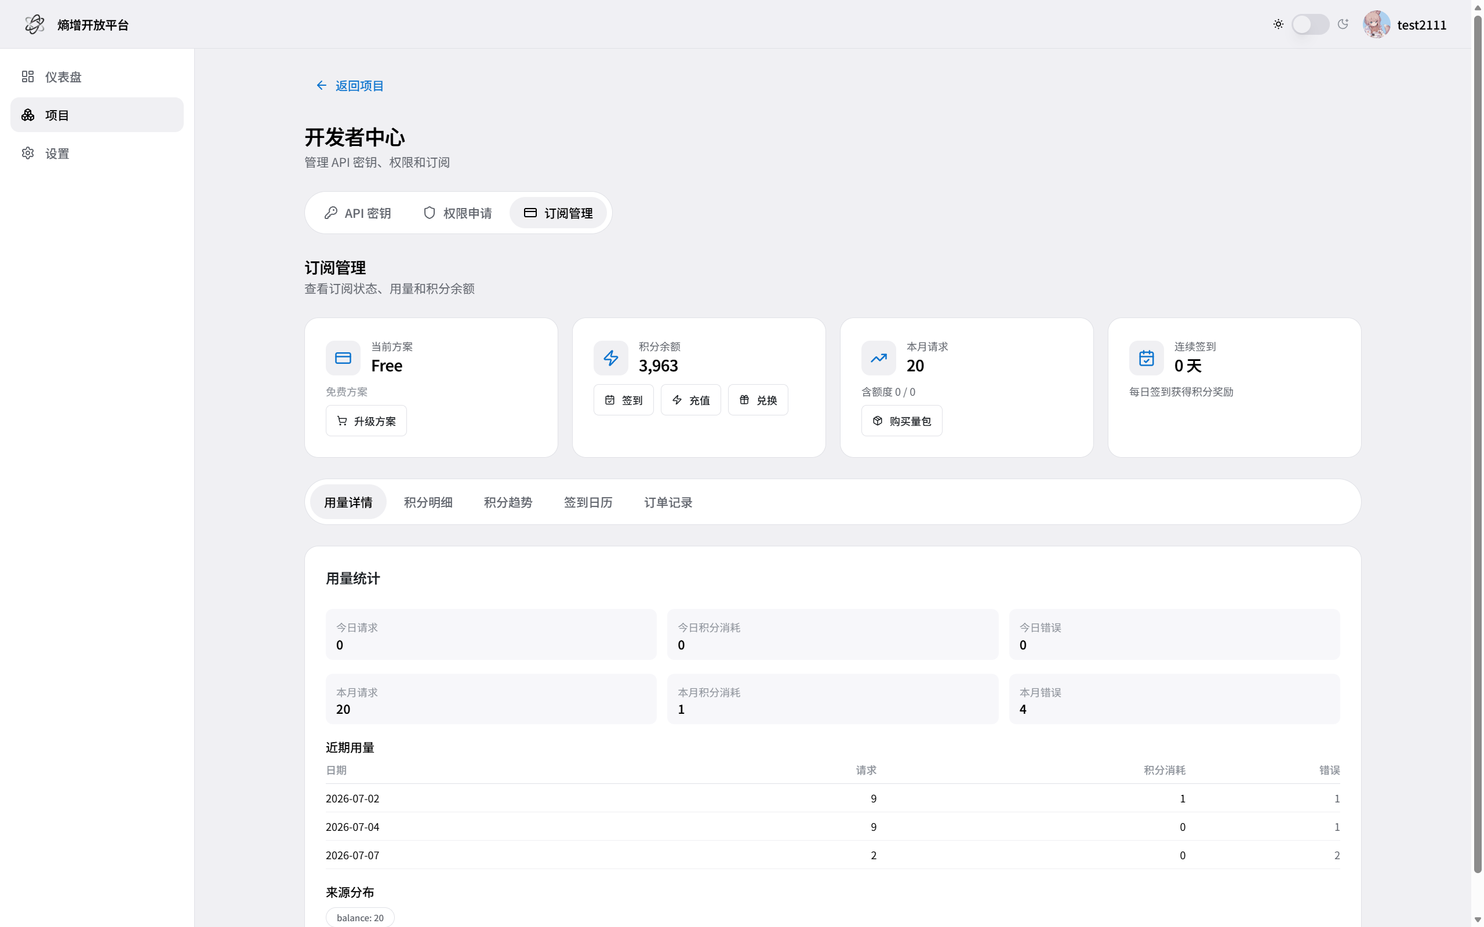Click the 当前方案 credit card icon
Image resolution: width=1484 pixels, height=927 pixels.
coord(343,358)
